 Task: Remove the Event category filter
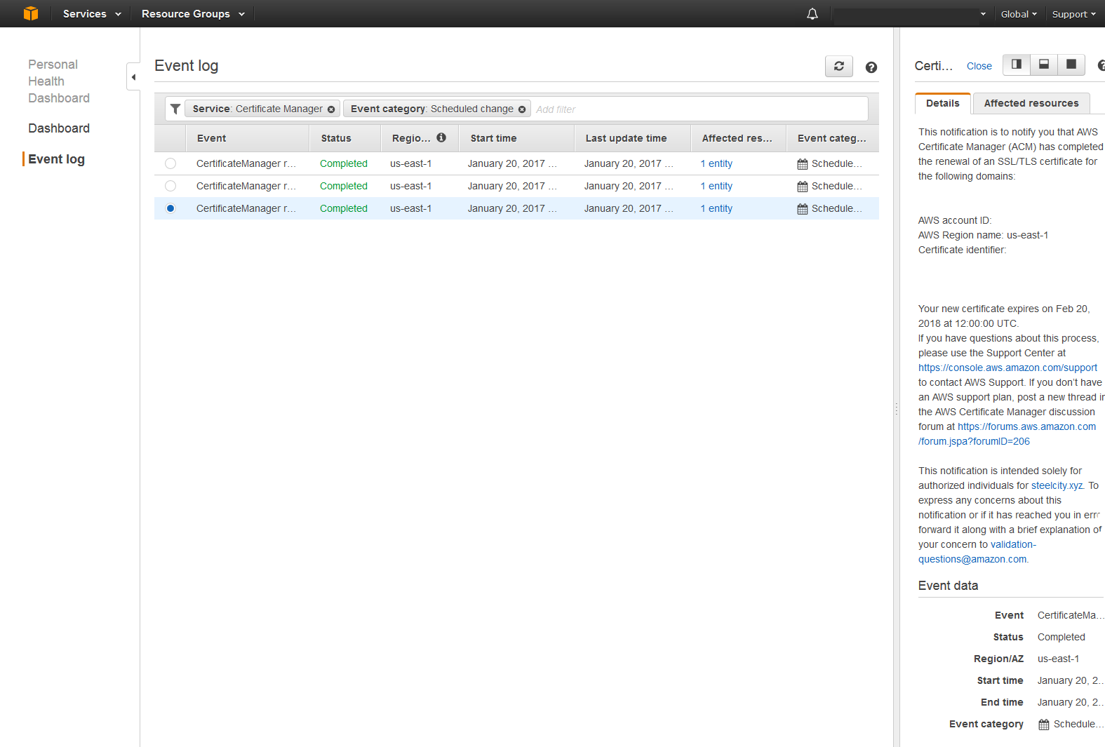click(x=522, y=109)
